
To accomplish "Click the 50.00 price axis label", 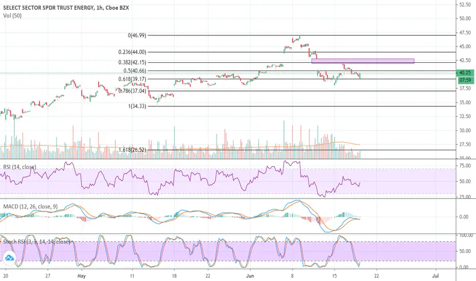I will [x=465, y=18].
